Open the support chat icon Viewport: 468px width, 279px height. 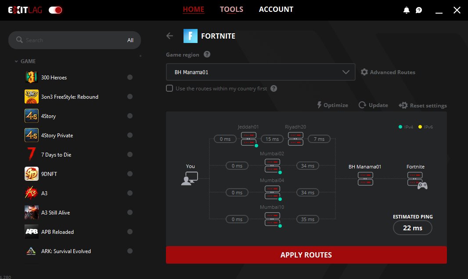point(419,10)
